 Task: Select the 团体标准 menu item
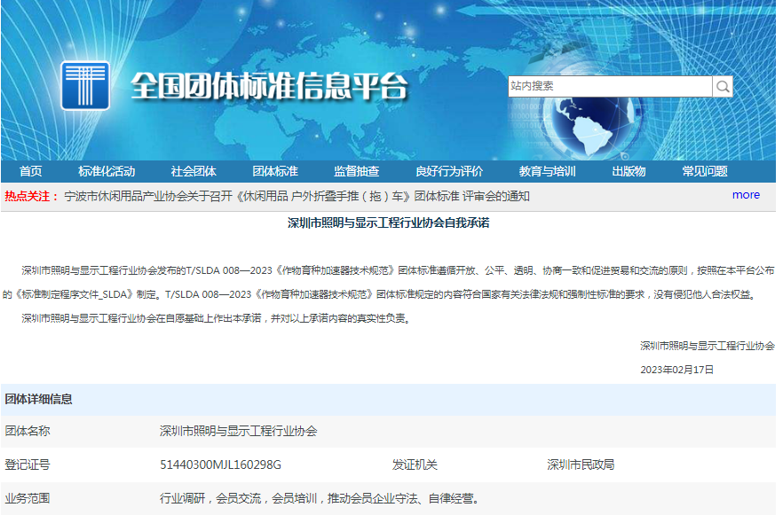(x=274, y=171)
